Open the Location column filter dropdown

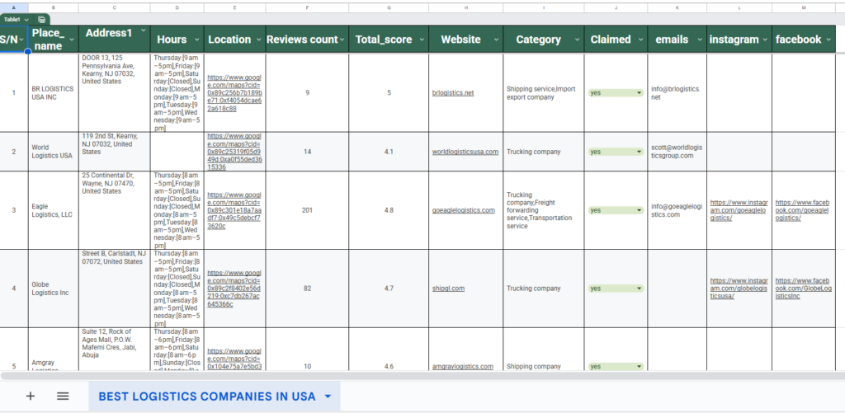point(258,40)
